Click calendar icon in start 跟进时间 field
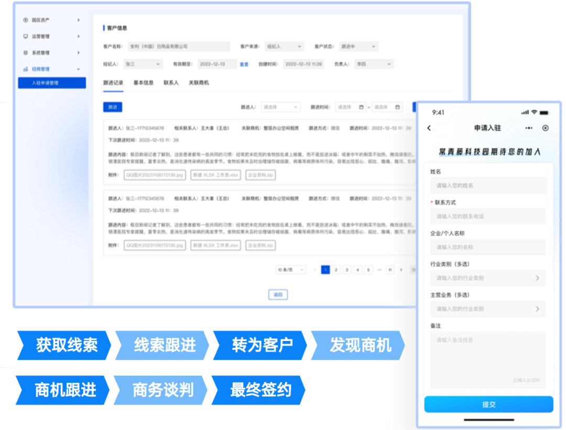 click(361, 107)
